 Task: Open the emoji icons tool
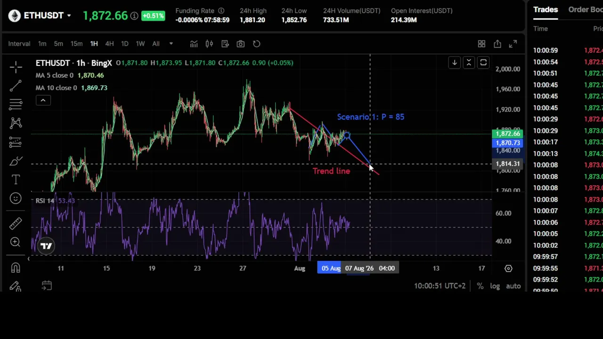pos(16,198)
